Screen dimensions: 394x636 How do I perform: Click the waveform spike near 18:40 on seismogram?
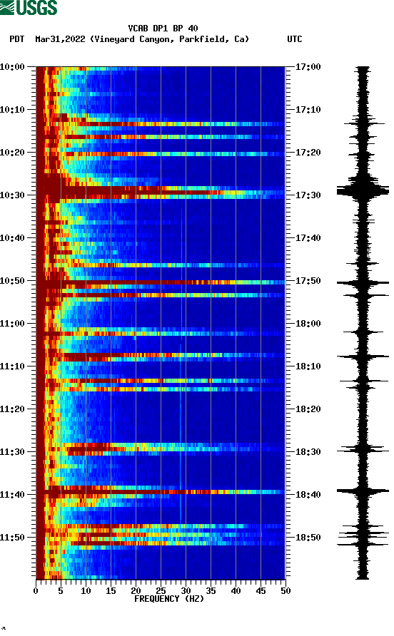363,491
